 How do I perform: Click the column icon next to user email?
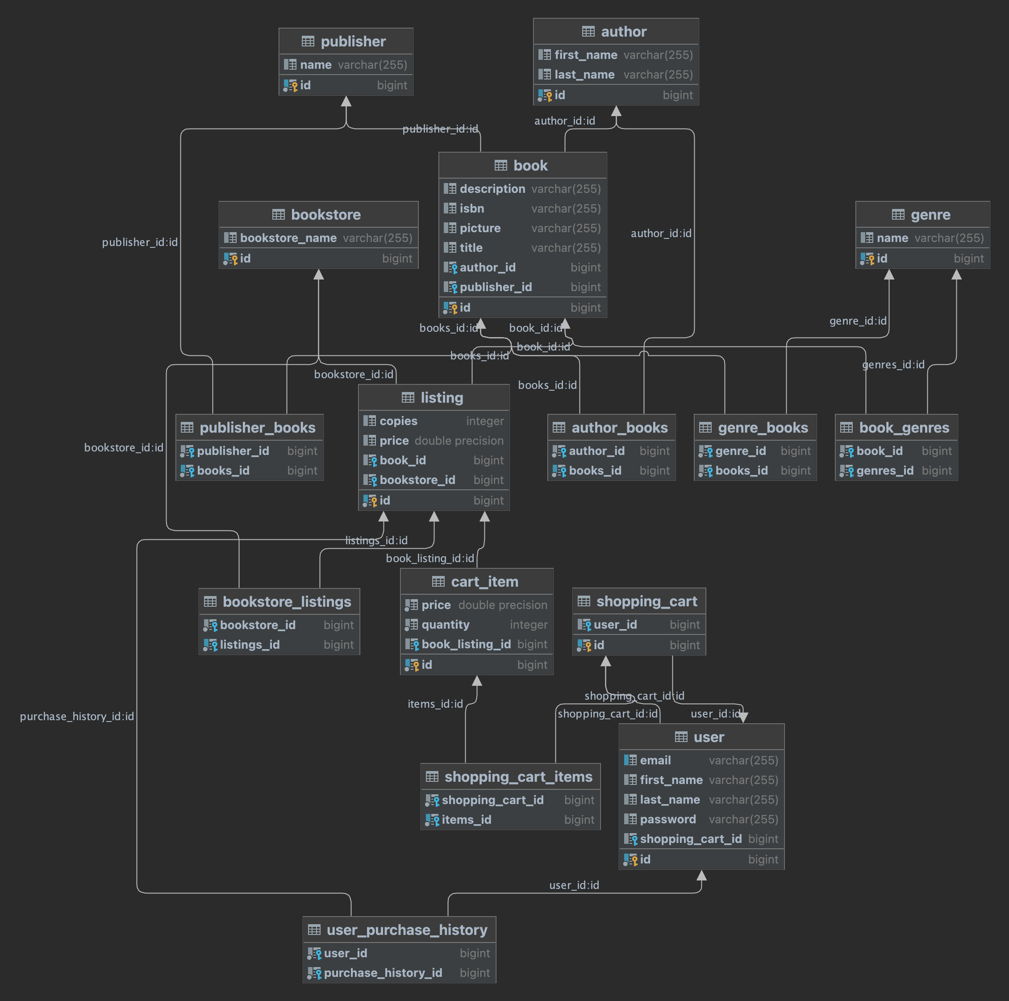pyautogui.click(x=630, y=760)
